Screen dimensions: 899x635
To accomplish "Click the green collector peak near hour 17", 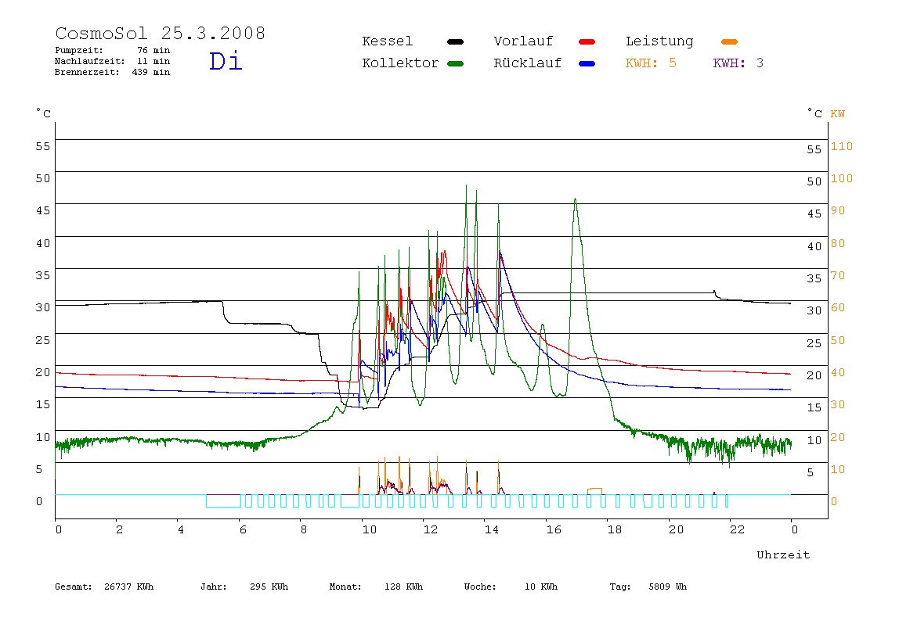I will click(x=575, y=200).
